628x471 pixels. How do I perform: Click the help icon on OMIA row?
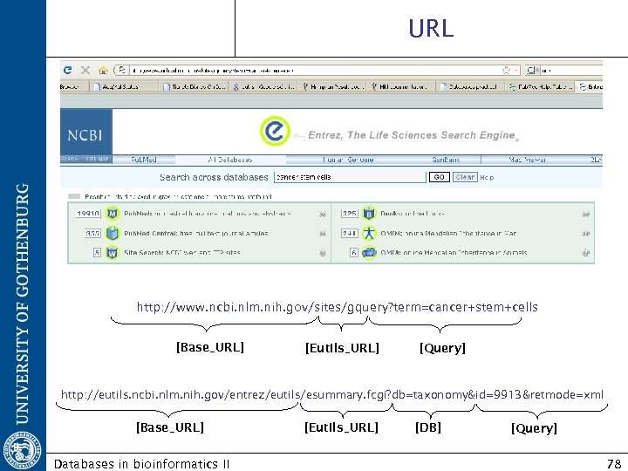tap(586, 253)
